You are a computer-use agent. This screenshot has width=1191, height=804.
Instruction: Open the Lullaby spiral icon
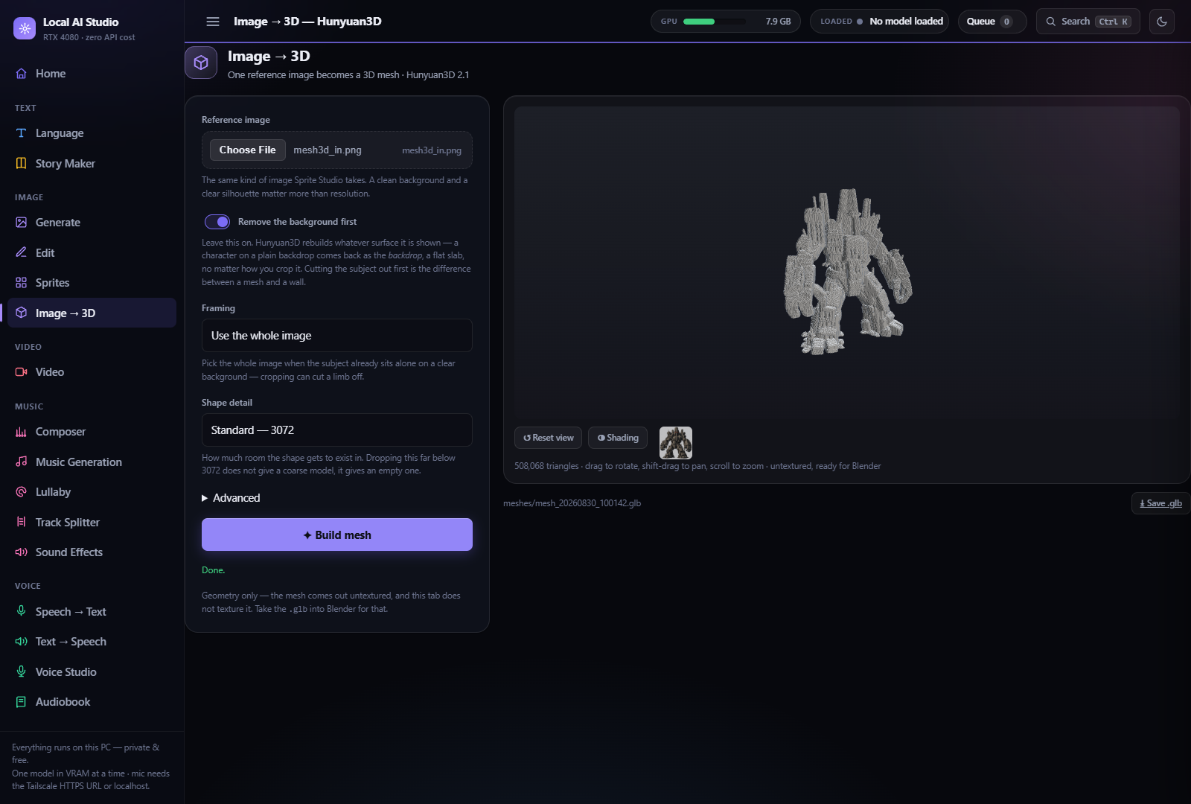click(21, 491)
